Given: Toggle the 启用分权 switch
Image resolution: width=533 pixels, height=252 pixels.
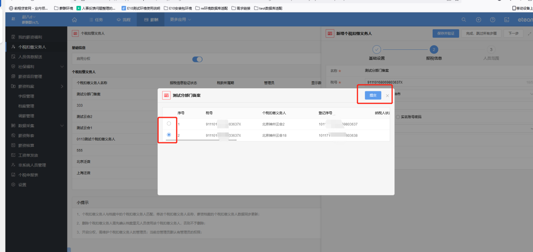Looking at the screenshot, I should tap(197, 59).
